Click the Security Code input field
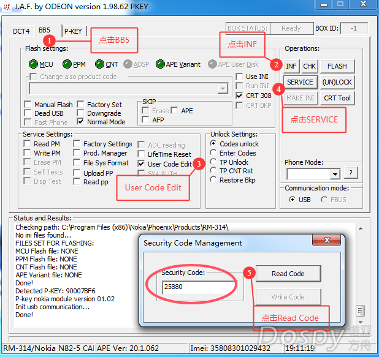This screenshot has height=357, width=379. (x=200, y=287)
